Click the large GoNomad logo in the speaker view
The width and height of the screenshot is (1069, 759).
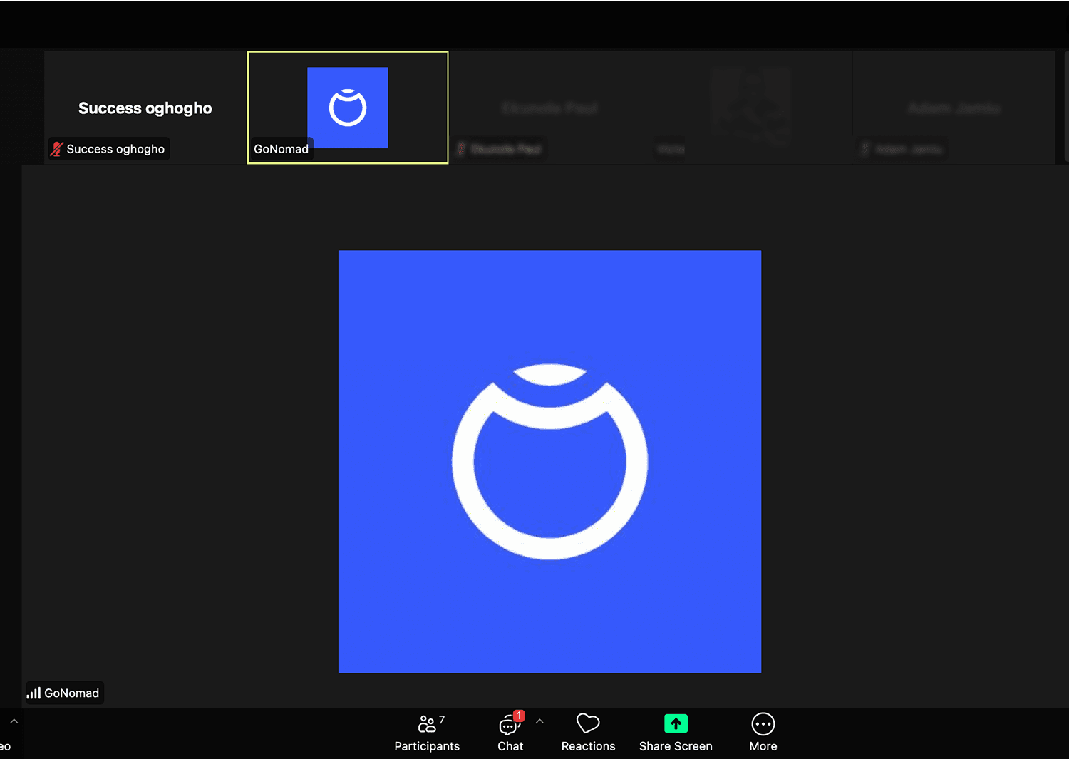click(x=549, y=461)
